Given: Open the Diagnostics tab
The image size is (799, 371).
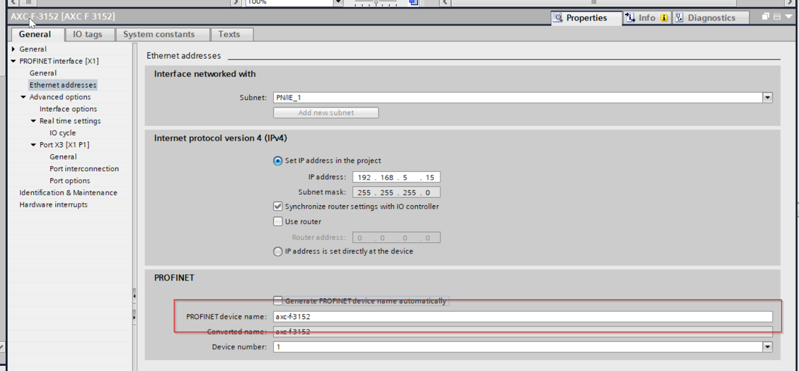Looking at the screenshot, I should pos(711,18).
